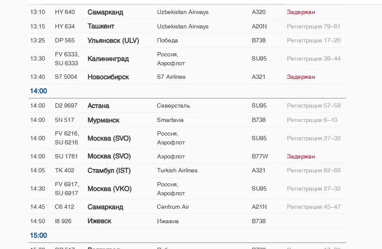Click the Северсталь airline name
Image resolution: width=382 pixels, height=249 pixels.
coord(173,106)
